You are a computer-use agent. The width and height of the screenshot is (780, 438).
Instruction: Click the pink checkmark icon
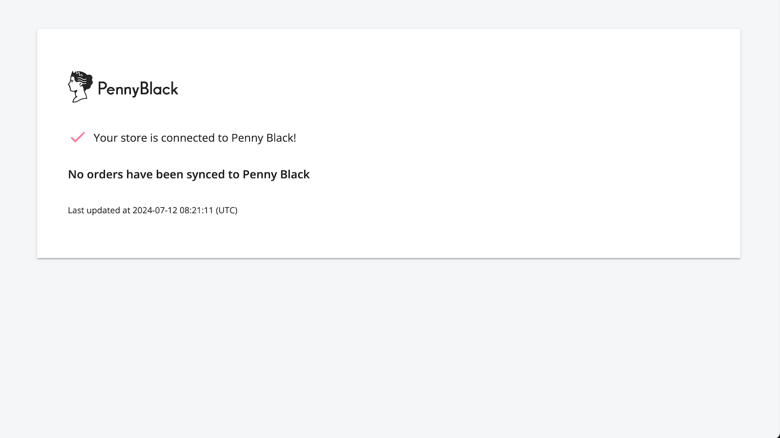[78, 137]
